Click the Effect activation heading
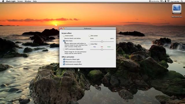The height and width of the screenshot is (104, 185). [68, 57]
